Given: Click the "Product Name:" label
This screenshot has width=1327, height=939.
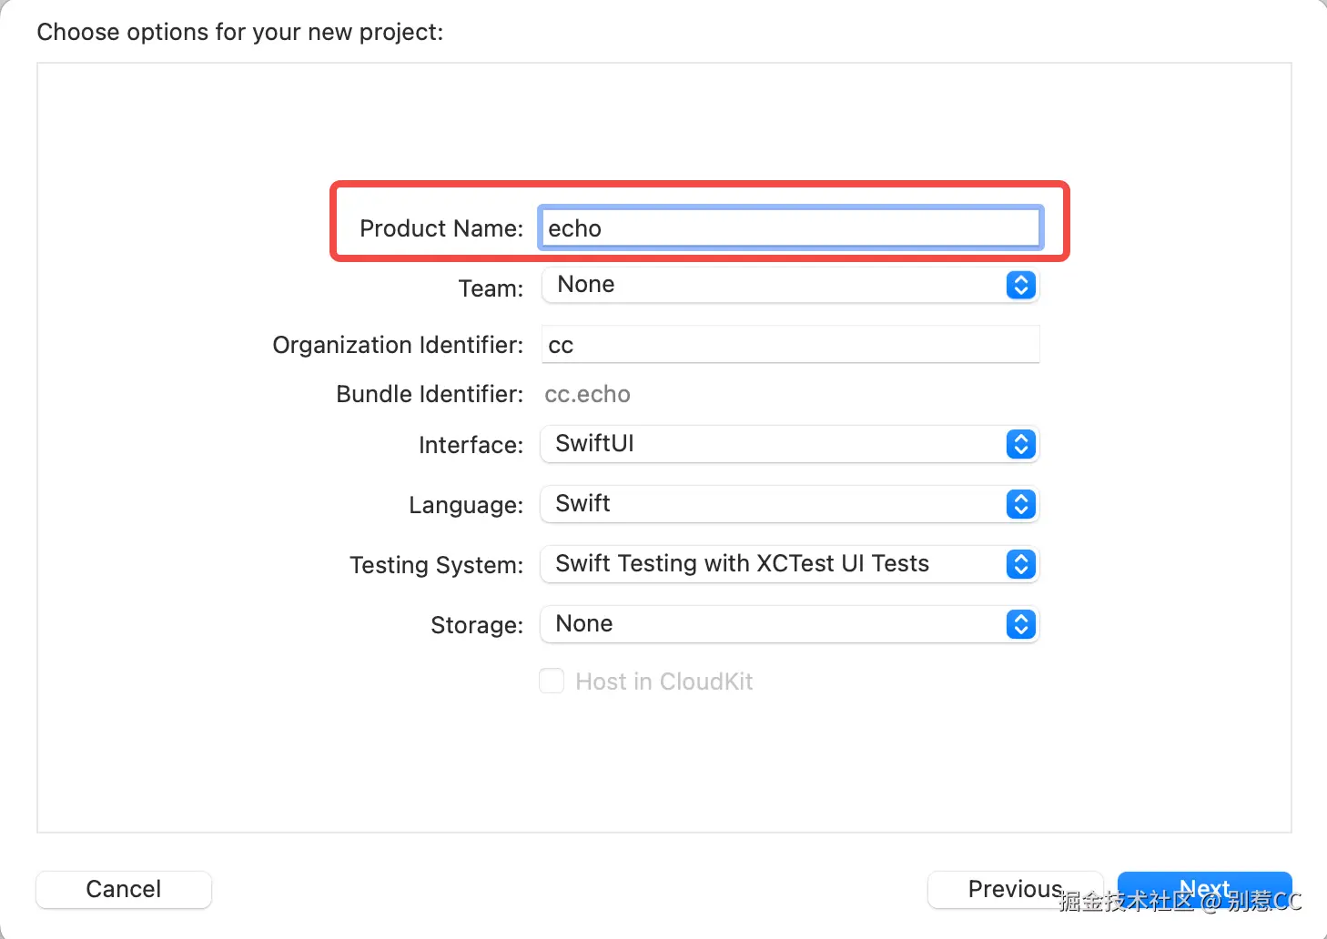Looking at the screenshot, I should (441, 228).
